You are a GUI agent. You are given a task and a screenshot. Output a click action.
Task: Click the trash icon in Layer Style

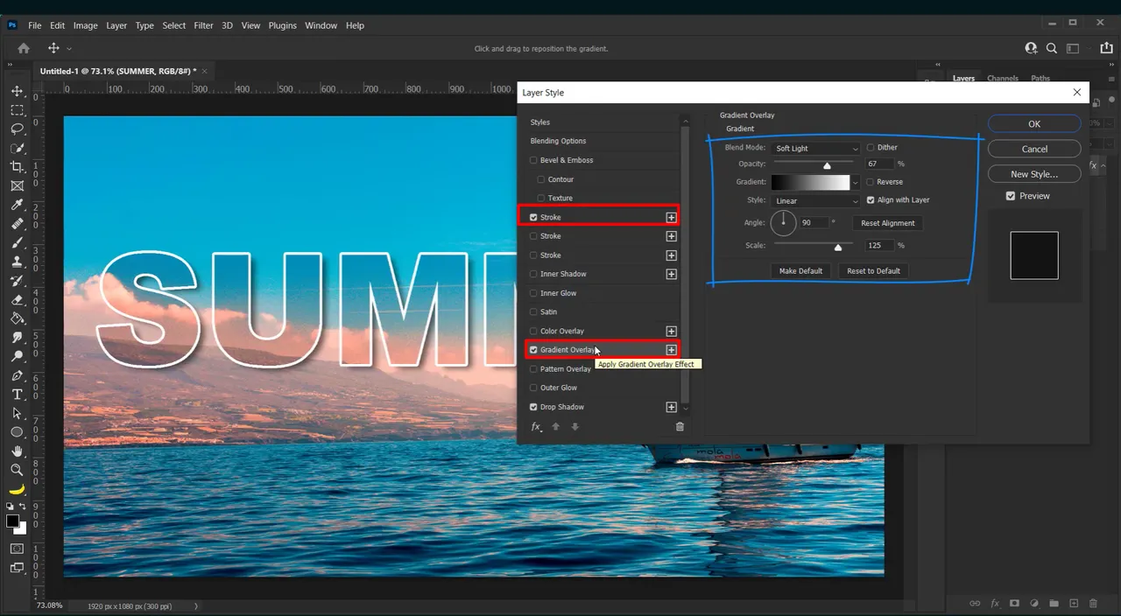tap(680, 427)
